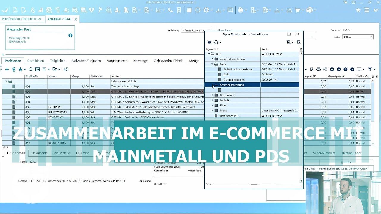Click the circled up-arrow icon in positions toolbar
Viewport: 381px width, 214px height.
click(x=332, y=69)
